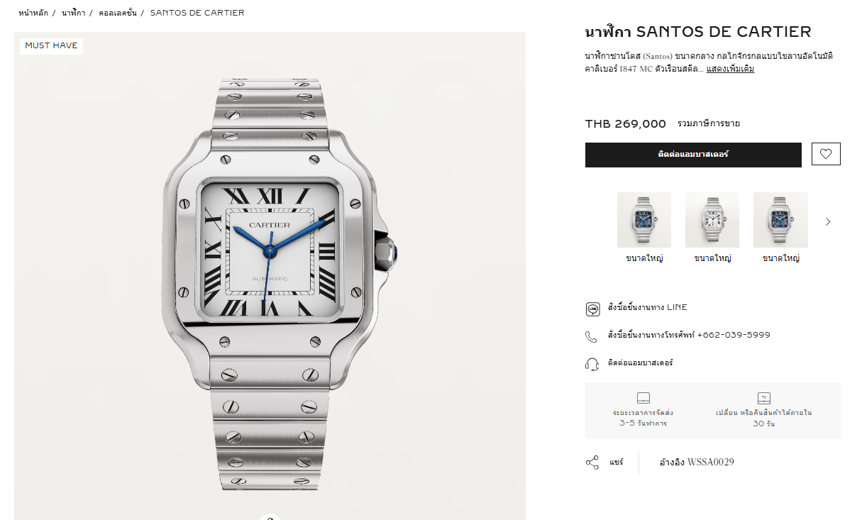Select third dark blue watch thumbnail
The image size is (862, 520).
(x=780, y=220)
